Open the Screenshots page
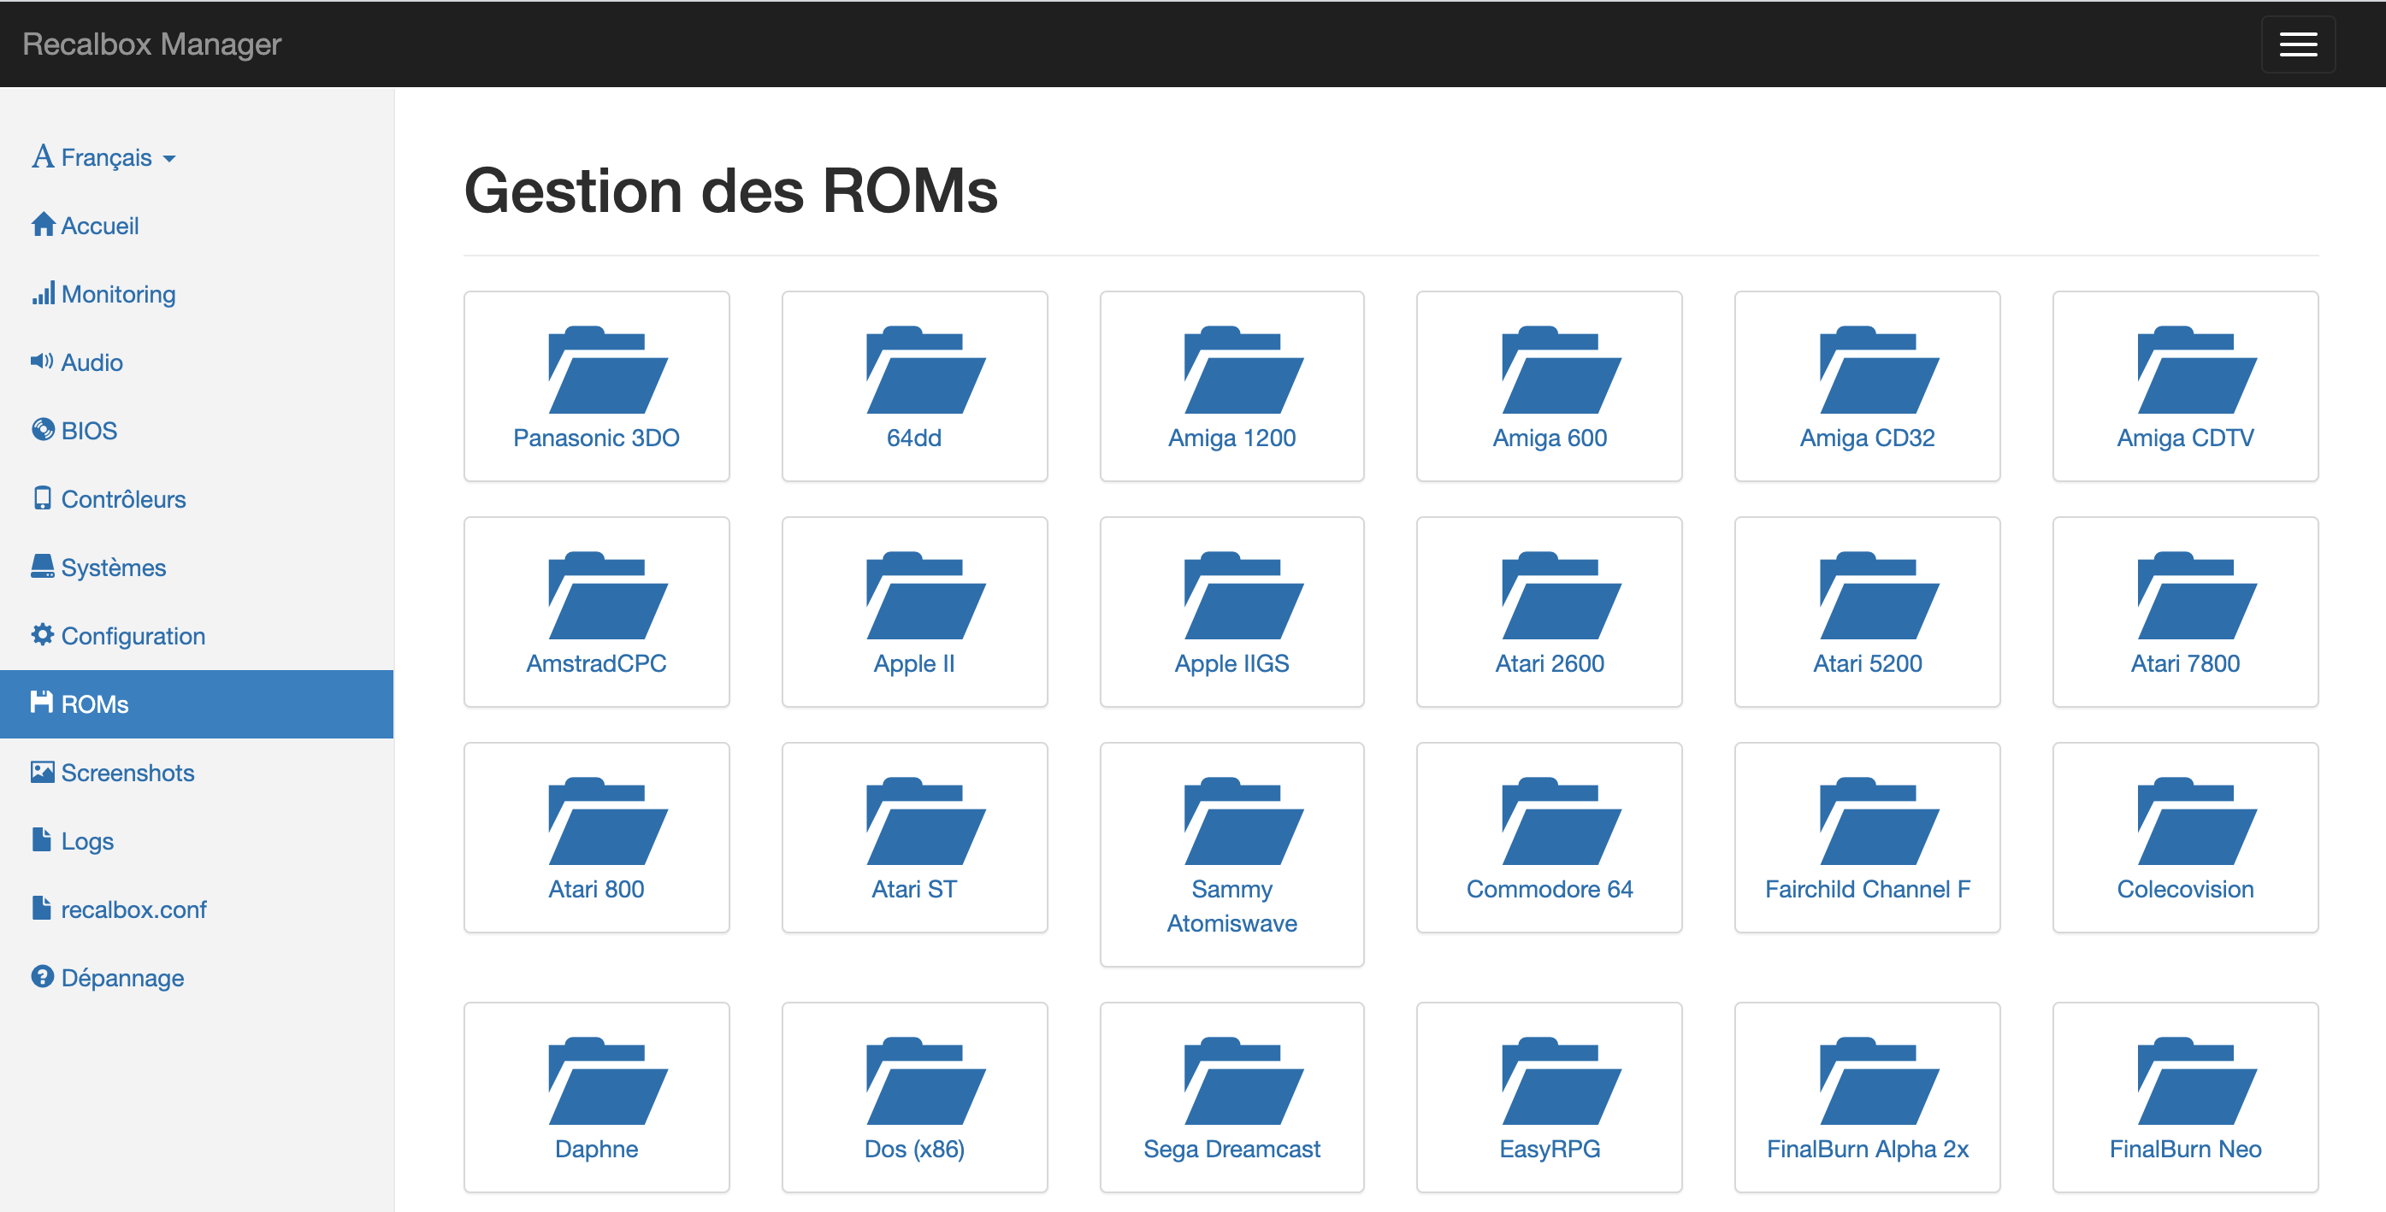The width and height of the screenshot is (2386, 1212). pyautogui.click(x=197, y=774)
